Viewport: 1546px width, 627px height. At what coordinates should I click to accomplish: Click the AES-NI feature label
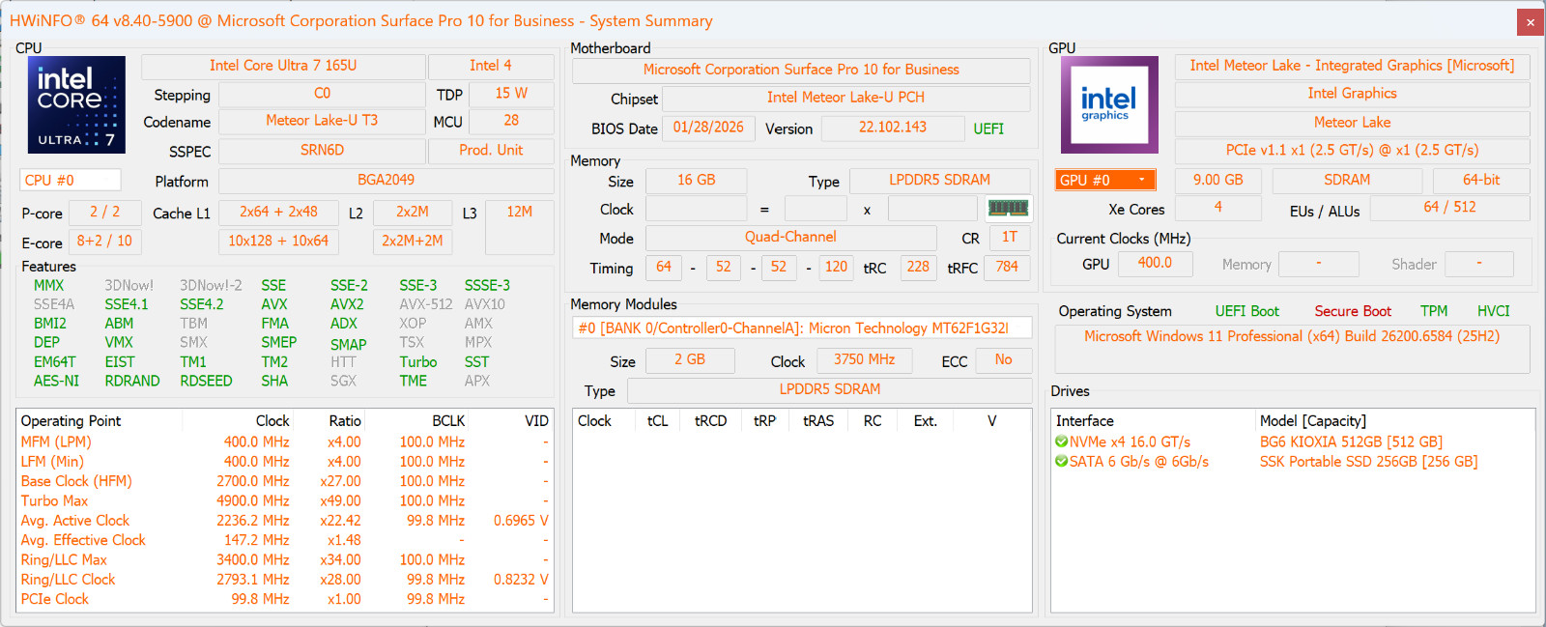(56, 381)
